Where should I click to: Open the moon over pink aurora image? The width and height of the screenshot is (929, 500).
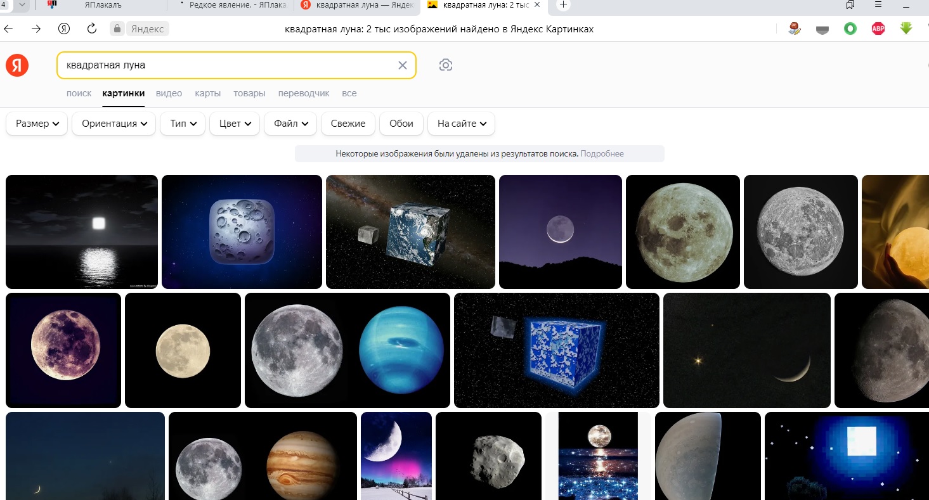(396, 456)
